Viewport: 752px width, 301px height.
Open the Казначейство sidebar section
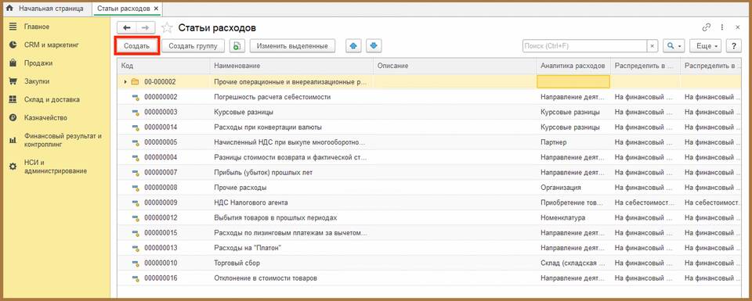pyautogui.click(x=45, y=118)
